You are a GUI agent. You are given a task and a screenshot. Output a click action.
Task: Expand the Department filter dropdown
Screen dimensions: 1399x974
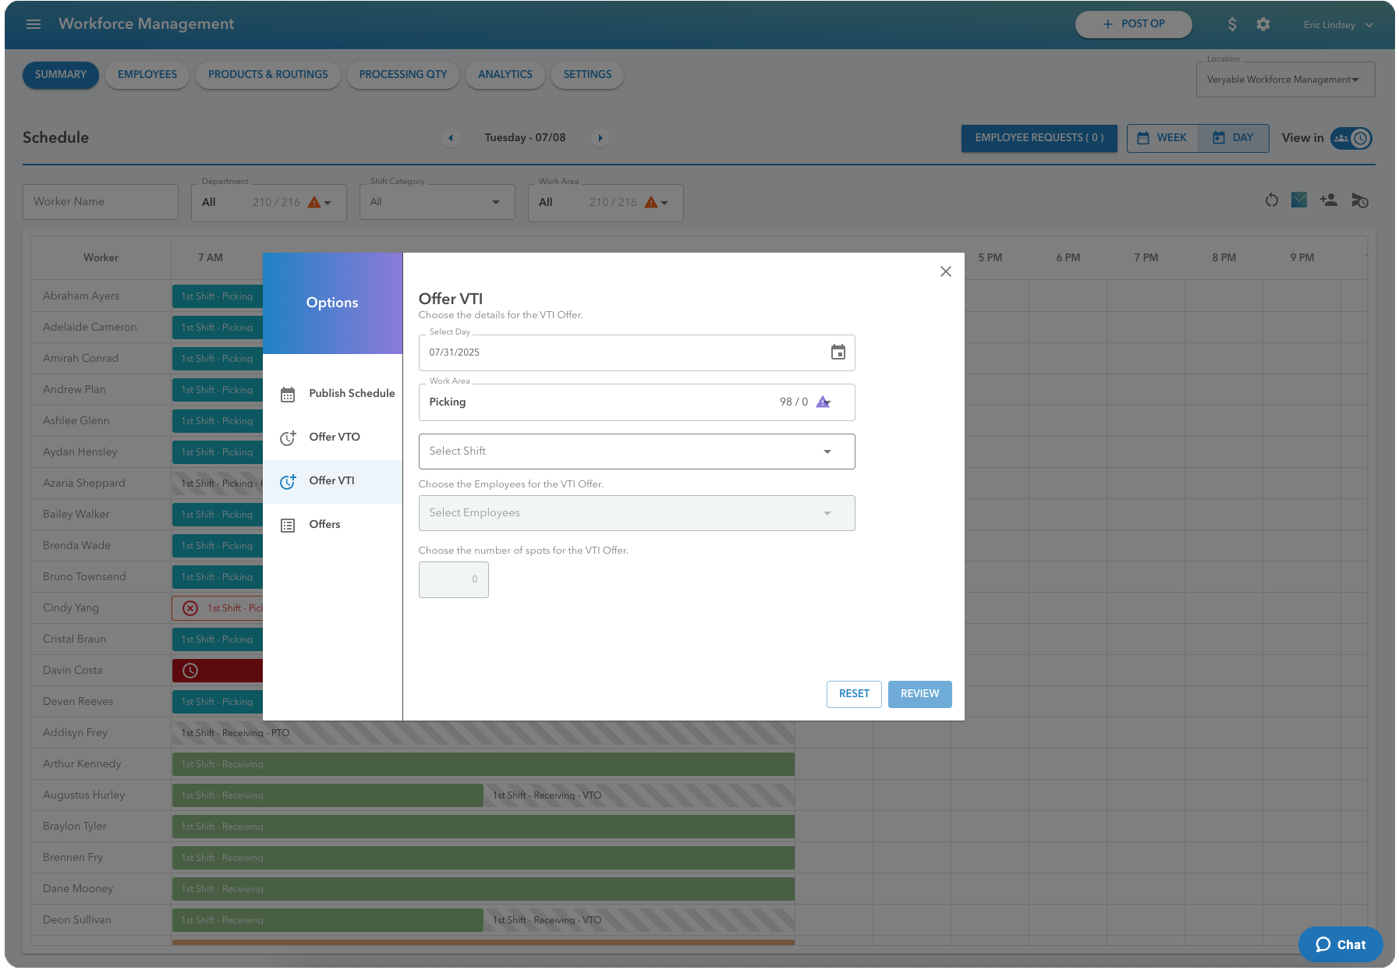328,202
